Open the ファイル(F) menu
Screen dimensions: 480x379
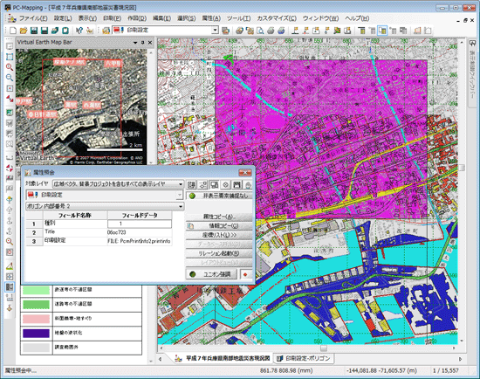tap(33, 18)
